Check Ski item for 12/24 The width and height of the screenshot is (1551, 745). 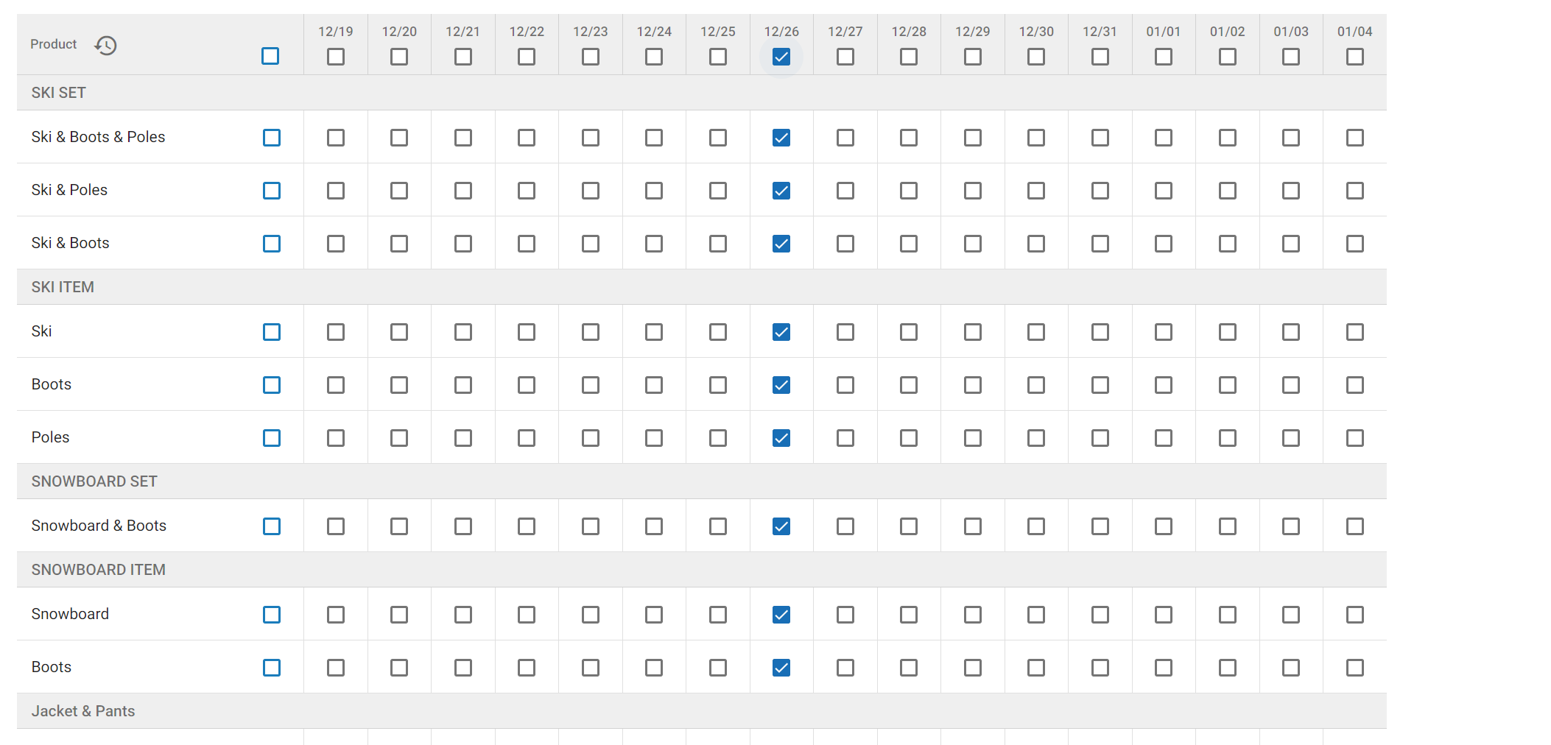click(x=654, y=332)
